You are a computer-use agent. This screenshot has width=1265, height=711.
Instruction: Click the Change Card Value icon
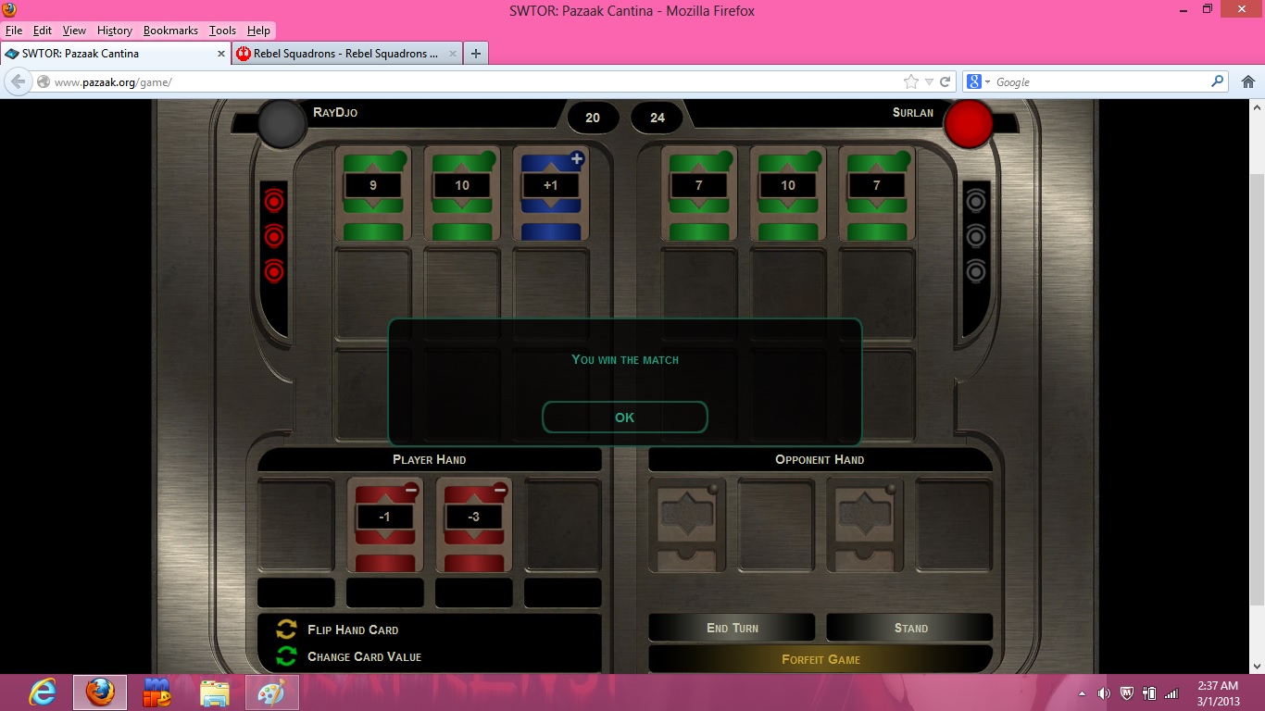(x=287, y=656)
